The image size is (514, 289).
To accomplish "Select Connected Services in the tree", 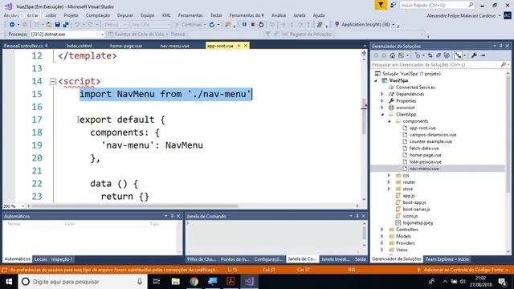I will (415, 88).
